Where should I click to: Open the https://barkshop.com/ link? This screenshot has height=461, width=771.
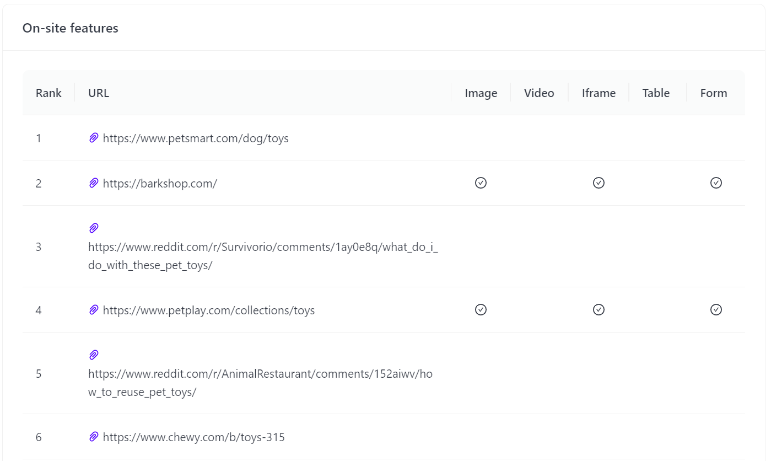[160, 184]
